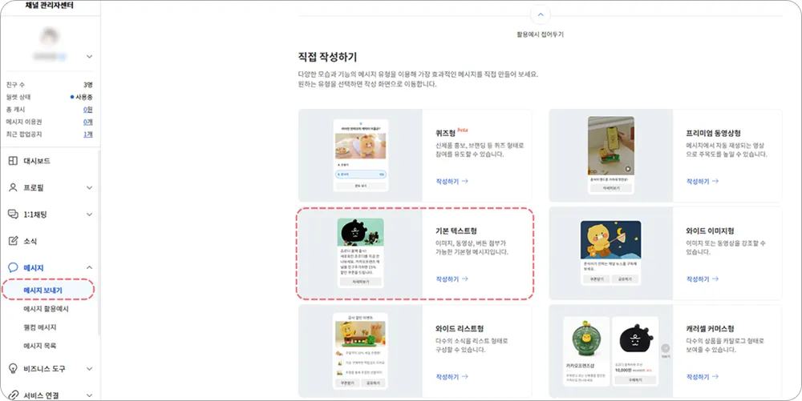The image size is (802, 401).
Task: Click the 대시보드 dashboard icon
Action: coord(14,161)
